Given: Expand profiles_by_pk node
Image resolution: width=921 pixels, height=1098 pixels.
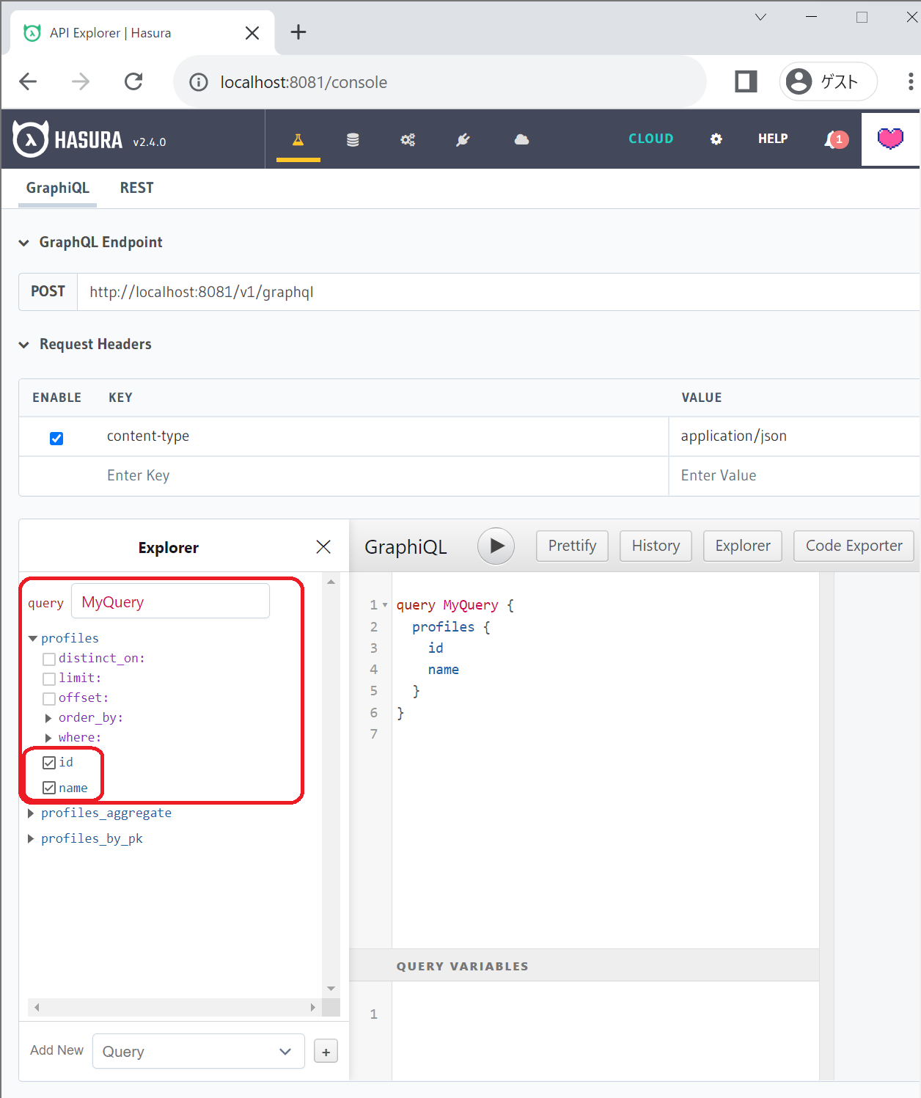Looking at the screenshot, I should click(x=30, y=838).
